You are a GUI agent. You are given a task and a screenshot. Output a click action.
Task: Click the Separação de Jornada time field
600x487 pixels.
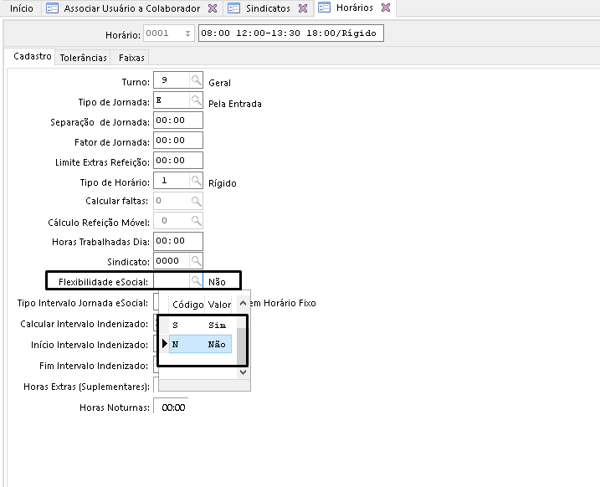tap(178, 120)
